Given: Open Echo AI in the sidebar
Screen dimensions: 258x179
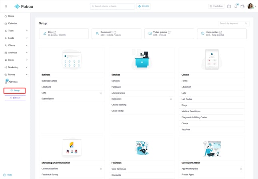Looking at the screenshot, I should (x=15, y=97).
